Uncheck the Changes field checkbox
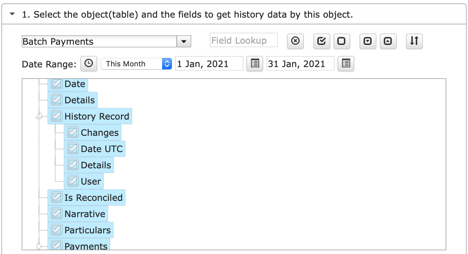Viewport: 468px width, 254px height. tap(73, 132)
